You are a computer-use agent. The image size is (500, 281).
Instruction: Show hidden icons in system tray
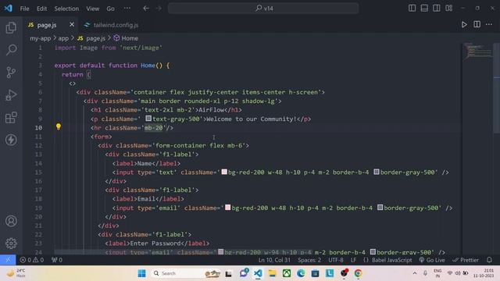pyautogui.click(x=415, y=273)
